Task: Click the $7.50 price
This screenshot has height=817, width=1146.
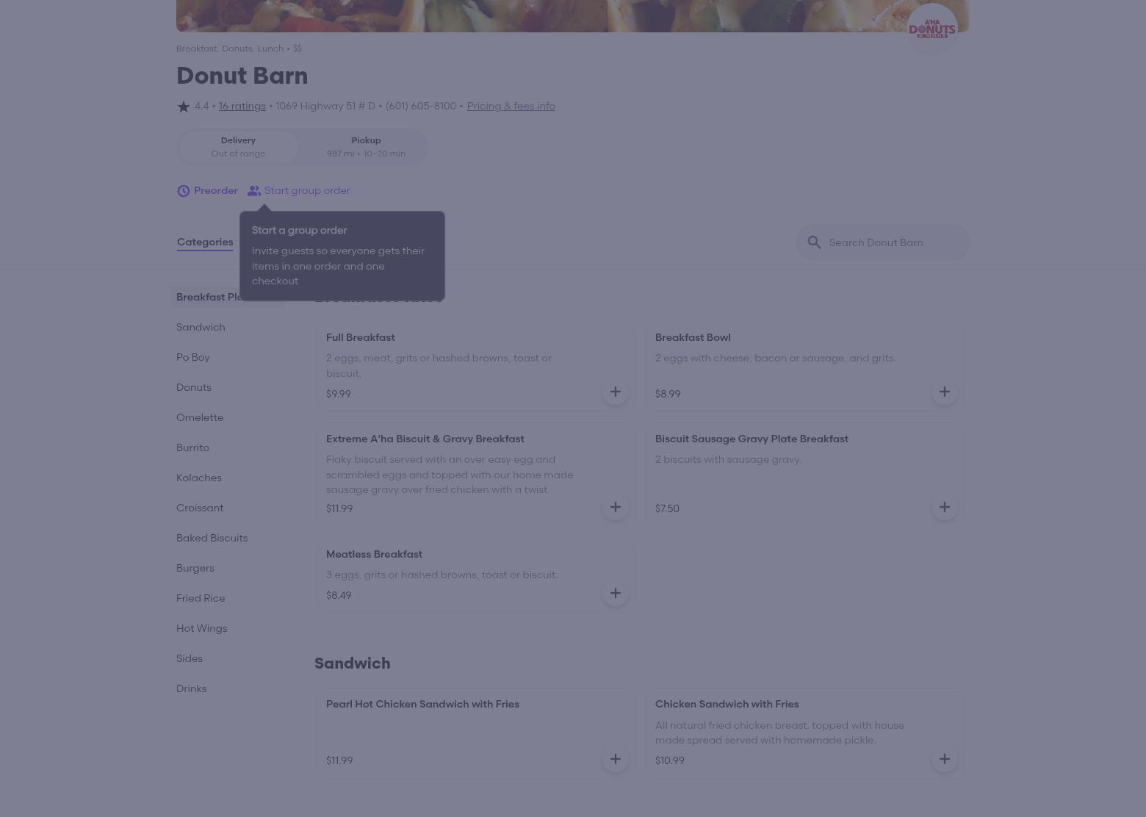Action: coord(667,508)
